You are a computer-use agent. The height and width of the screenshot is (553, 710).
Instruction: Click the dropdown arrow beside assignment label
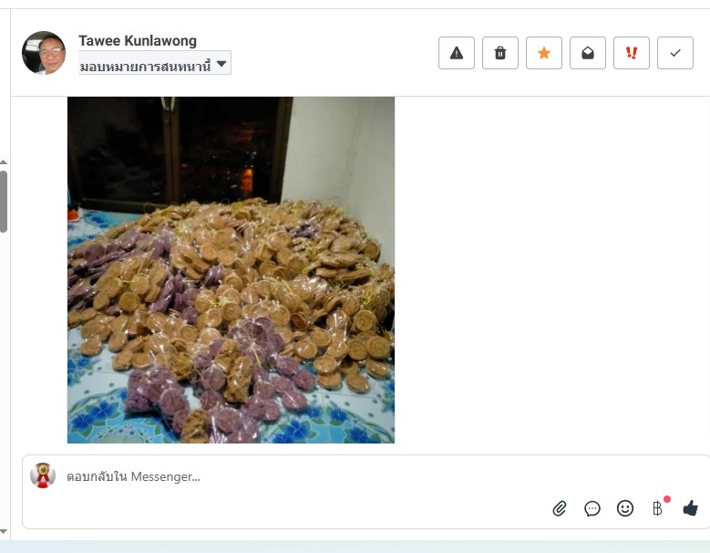coord(221,64)
